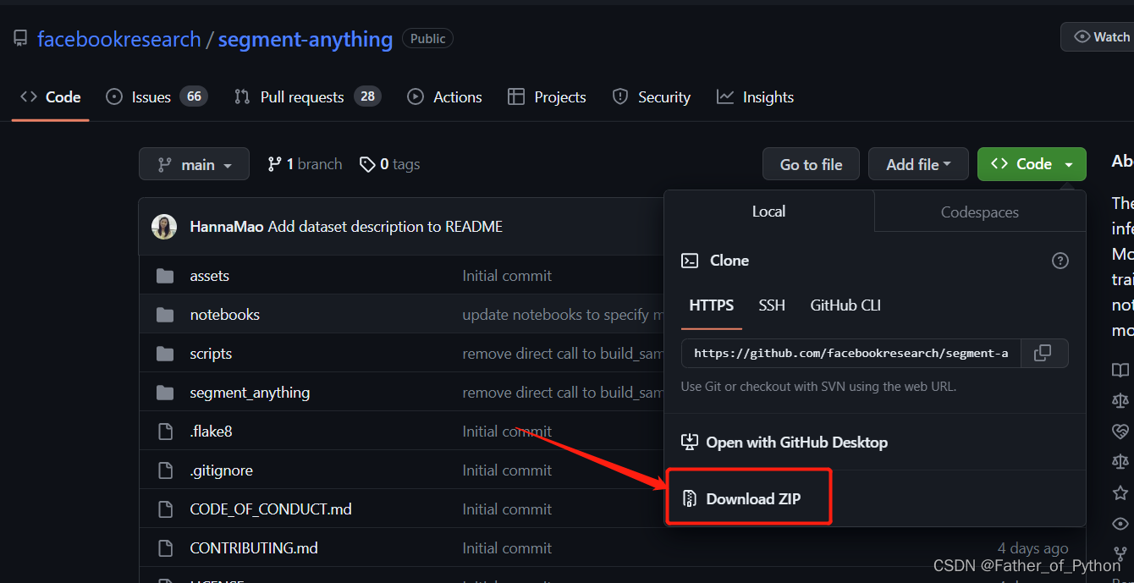Open the segment_anything folder
Viewport: 1134px width, 583px height.
coord(250,393)
